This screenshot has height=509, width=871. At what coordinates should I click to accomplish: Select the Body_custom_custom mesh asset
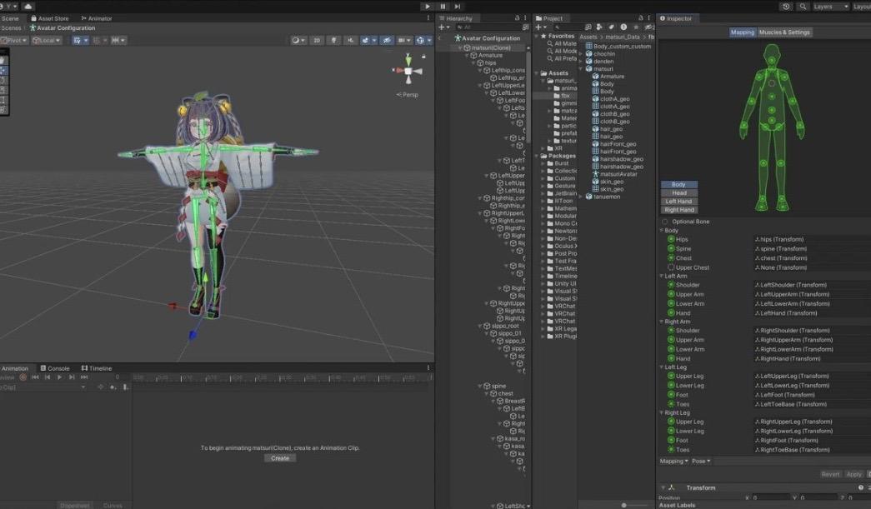pos(617,47)
